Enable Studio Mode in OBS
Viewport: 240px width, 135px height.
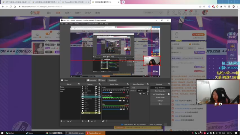tap(160, 97)
